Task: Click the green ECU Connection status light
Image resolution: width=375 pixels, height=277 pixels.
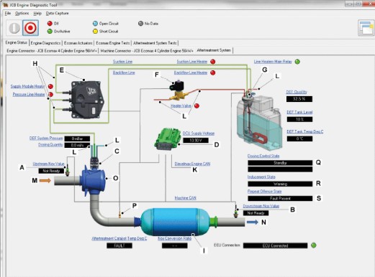Action: point(313,245)
